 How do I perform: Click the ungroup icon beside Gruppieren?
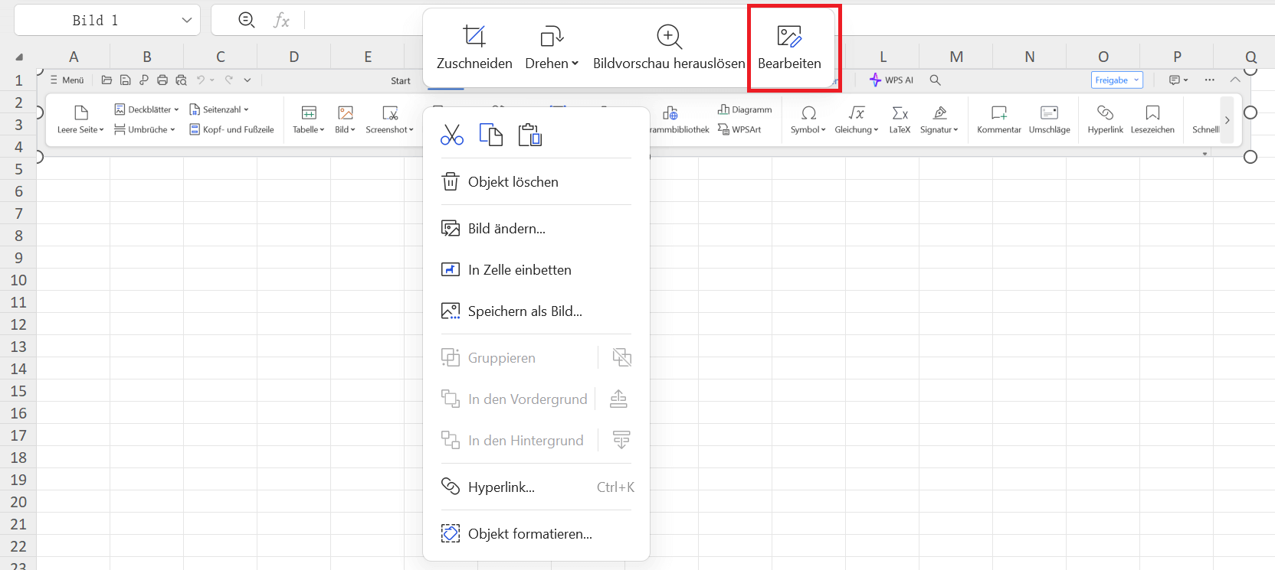click(x=622, y=357)
